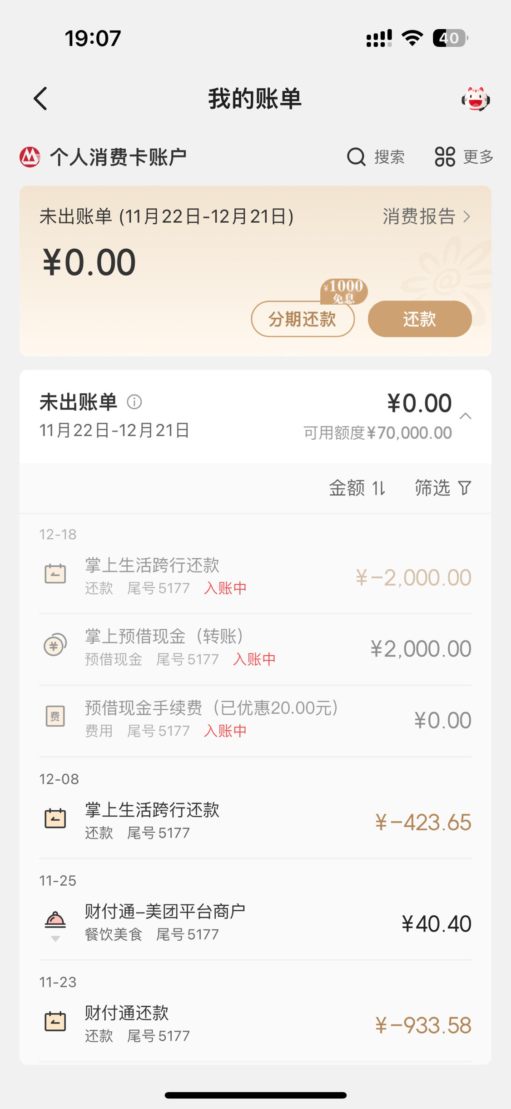The width and height of the screenshot is (511, 1109).
Task: Tap the 分期还款 button
Action: point(303,319)
